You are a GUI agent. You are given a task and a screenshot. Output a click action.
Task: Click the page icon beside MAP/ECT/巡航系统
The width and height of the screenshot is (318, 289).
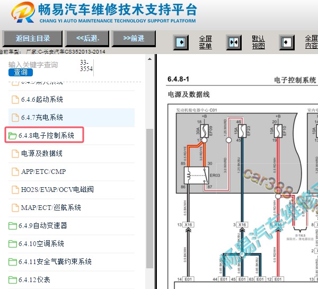15,208
